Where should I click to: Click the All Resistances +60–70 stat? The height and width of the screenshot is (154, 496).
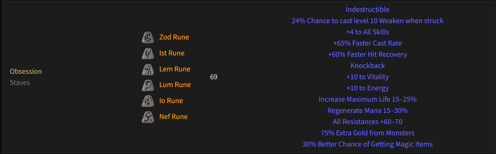[368, 122]
